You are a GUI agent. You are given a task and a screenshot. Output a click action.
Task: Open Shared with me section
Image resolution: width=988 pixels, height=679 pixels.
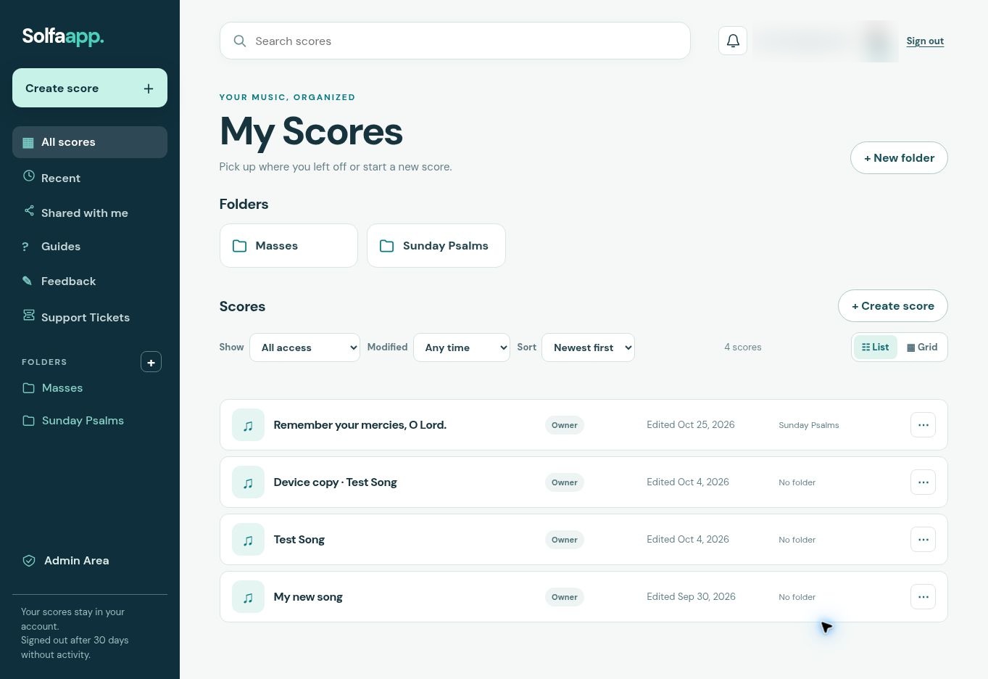(90, 213)
